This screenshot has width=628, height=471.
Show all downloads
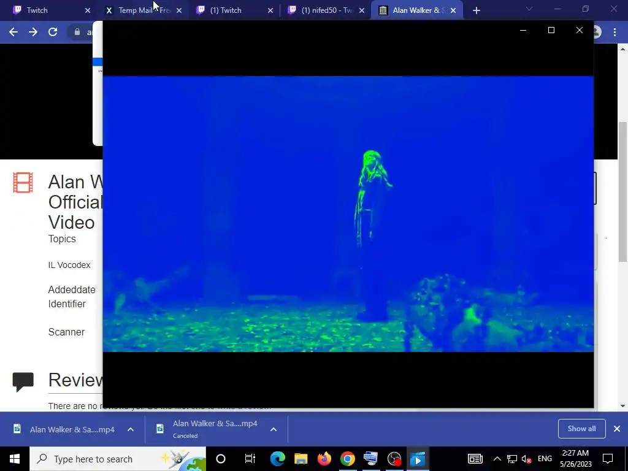coord(581,429)
